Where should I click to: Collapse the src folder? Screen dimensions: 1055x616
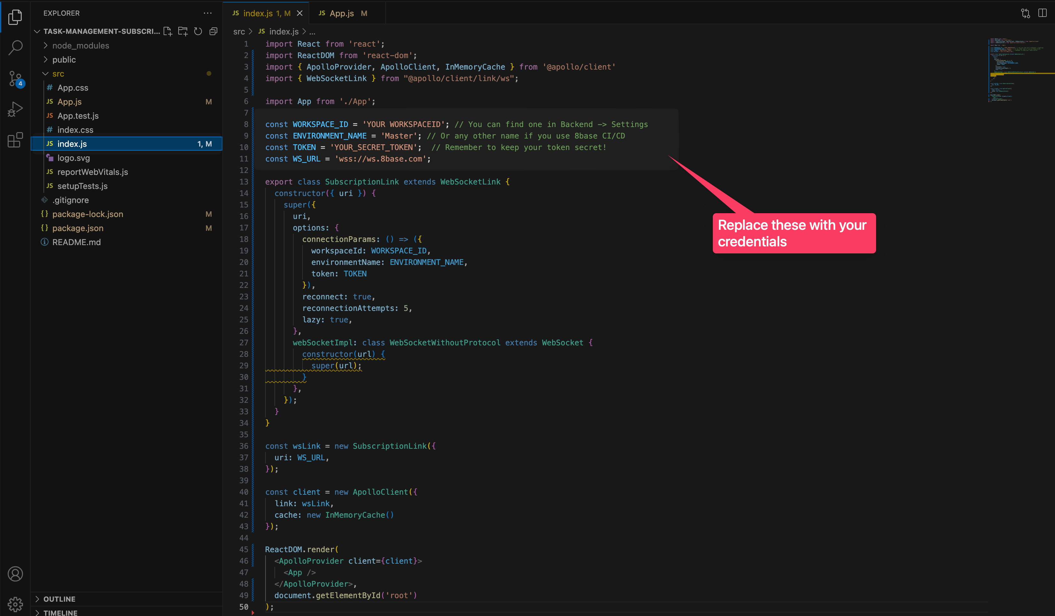(x=58, y=74)
